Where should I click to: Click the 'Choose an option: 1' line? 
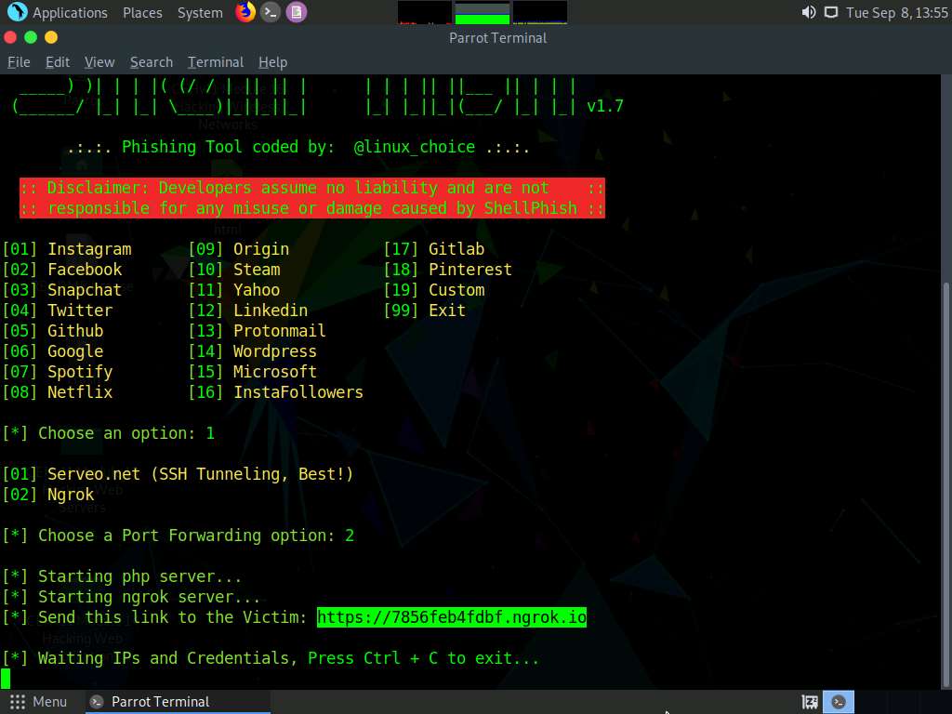click(109, 433)
